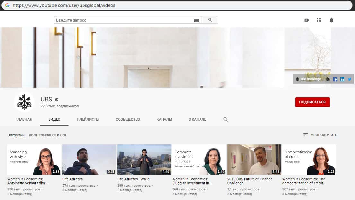355x200 pixels.
Task: Open UBS Facebook page icon
Action: (335, 79)
